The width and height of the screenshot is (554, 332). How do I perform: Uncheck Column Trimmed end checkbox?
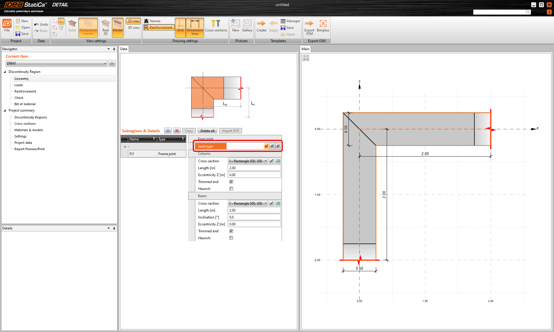tap(231, 182)
